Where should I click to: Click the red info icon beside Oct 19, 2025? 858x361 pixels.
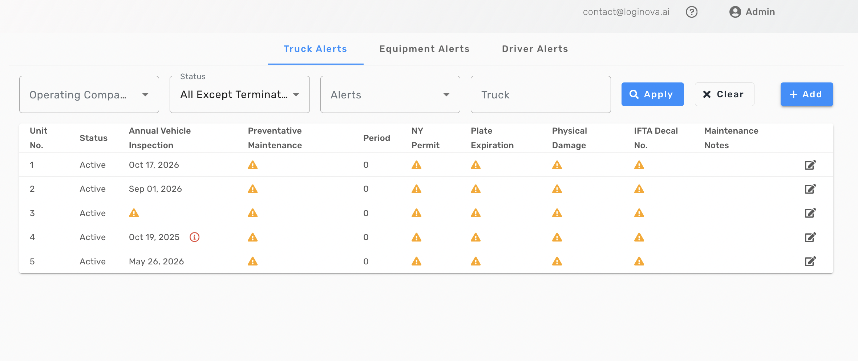(195, 237)
